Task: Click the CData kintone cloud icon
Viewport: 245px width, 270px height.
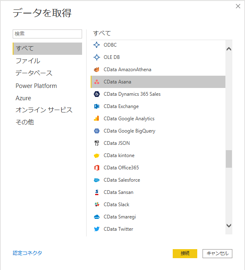Action: [x=97, y=155]
